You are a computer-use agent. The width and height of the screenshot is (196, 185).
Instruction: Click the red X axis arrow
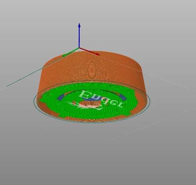[90, 51]
